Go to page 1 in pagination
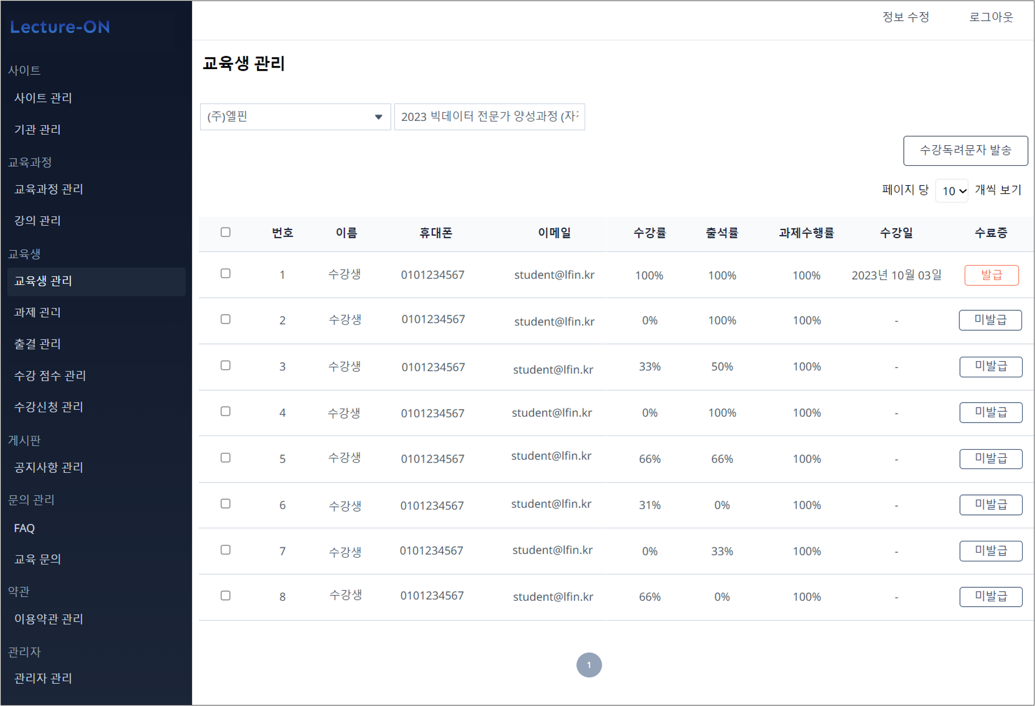Screen dimensions: 1035x706 click(x=589, y=665)
